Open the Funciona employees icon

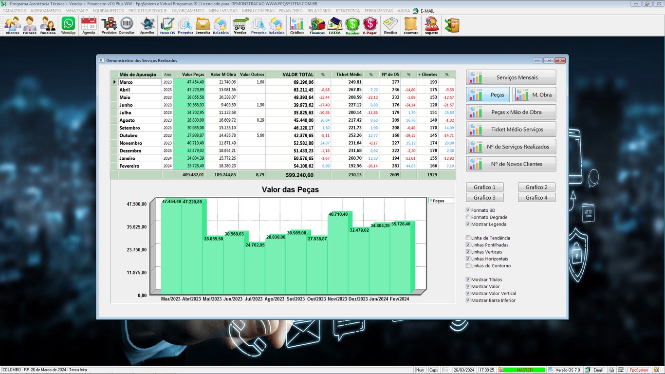pos(48,25)
